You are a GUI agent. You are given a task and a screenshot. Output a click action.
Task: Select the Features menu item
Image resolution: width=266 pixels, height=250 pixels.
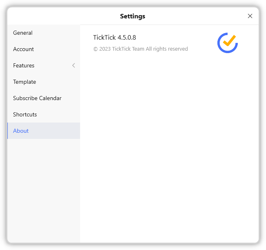click(x=44, y=65)
